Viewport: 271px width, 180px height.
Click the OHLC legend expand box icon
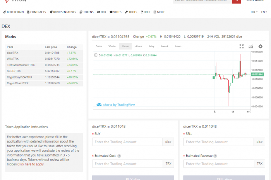click(96, 55)
